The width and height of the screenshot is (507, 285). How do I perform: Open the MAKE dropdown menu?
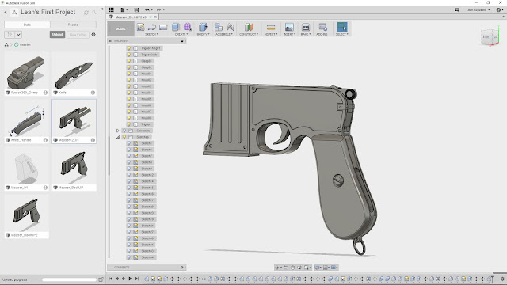[306, 34]
